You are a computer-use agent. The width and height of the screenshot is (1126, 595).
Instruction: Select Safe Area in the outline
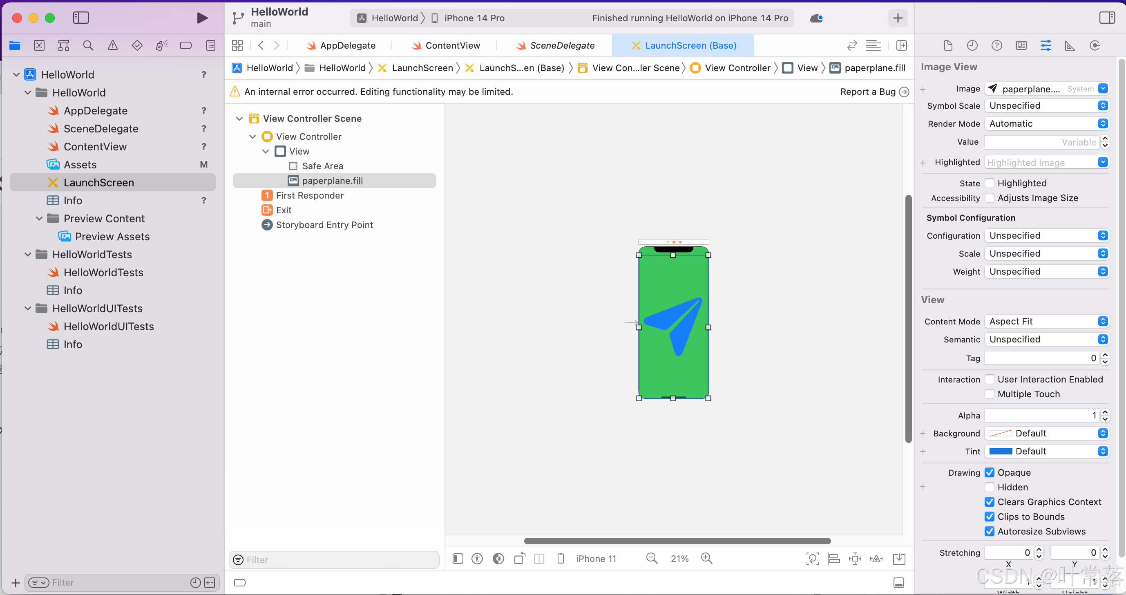(323, 166)
